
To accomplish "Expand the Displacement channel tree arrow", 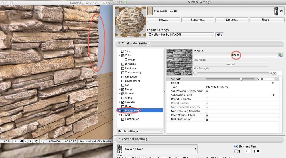I will (x=119, y=110).
